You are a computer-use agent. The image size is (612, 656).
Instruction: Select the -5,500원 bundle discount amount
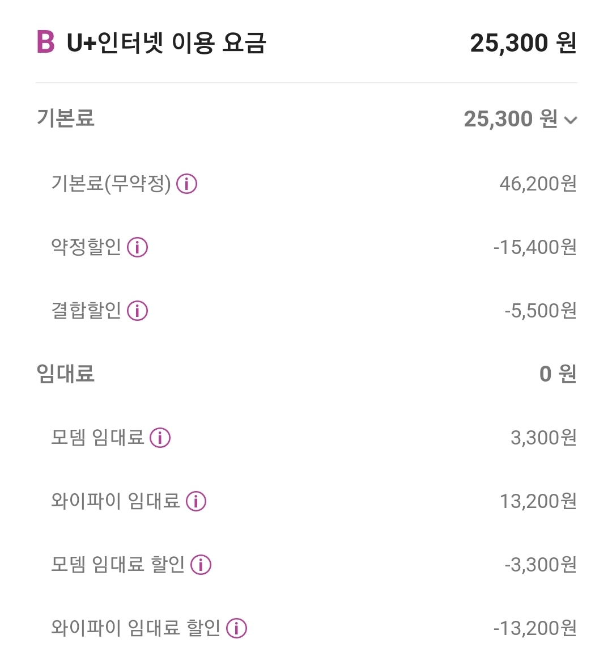541,311
